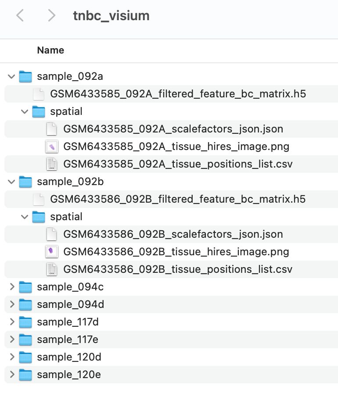Expand the sample_120d folder
This screenshot has width=338, height=393.
point(12,357)
